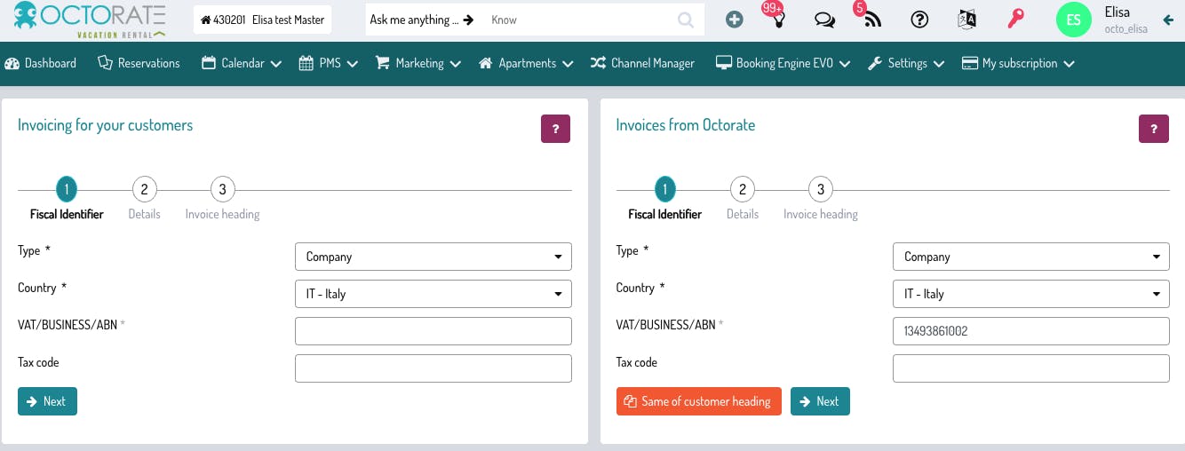Open the lightbulb notifications icon
The height and width of the screenshot is (451, 1185).
click(779, 20)
